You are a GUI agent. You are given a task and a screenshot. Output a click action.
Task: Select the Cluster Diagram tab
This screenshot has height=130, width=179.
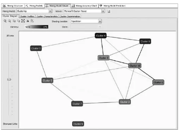(10, 16)
